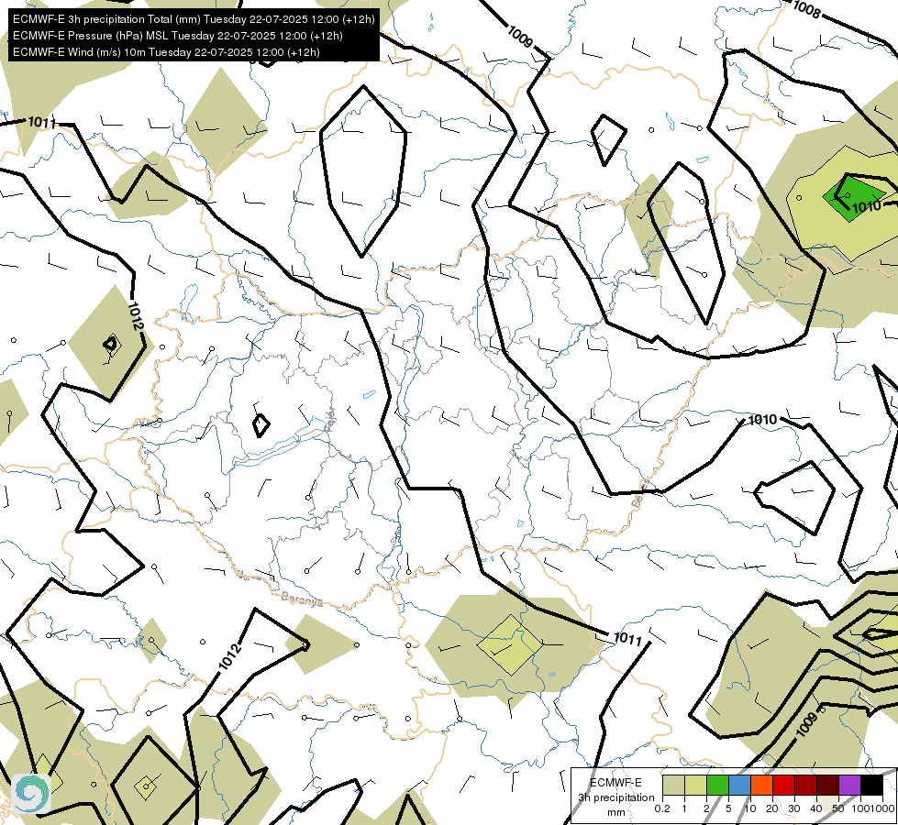
Task: Click the yellow diamond rain cell south of Baranya
Action: (510, 645)
